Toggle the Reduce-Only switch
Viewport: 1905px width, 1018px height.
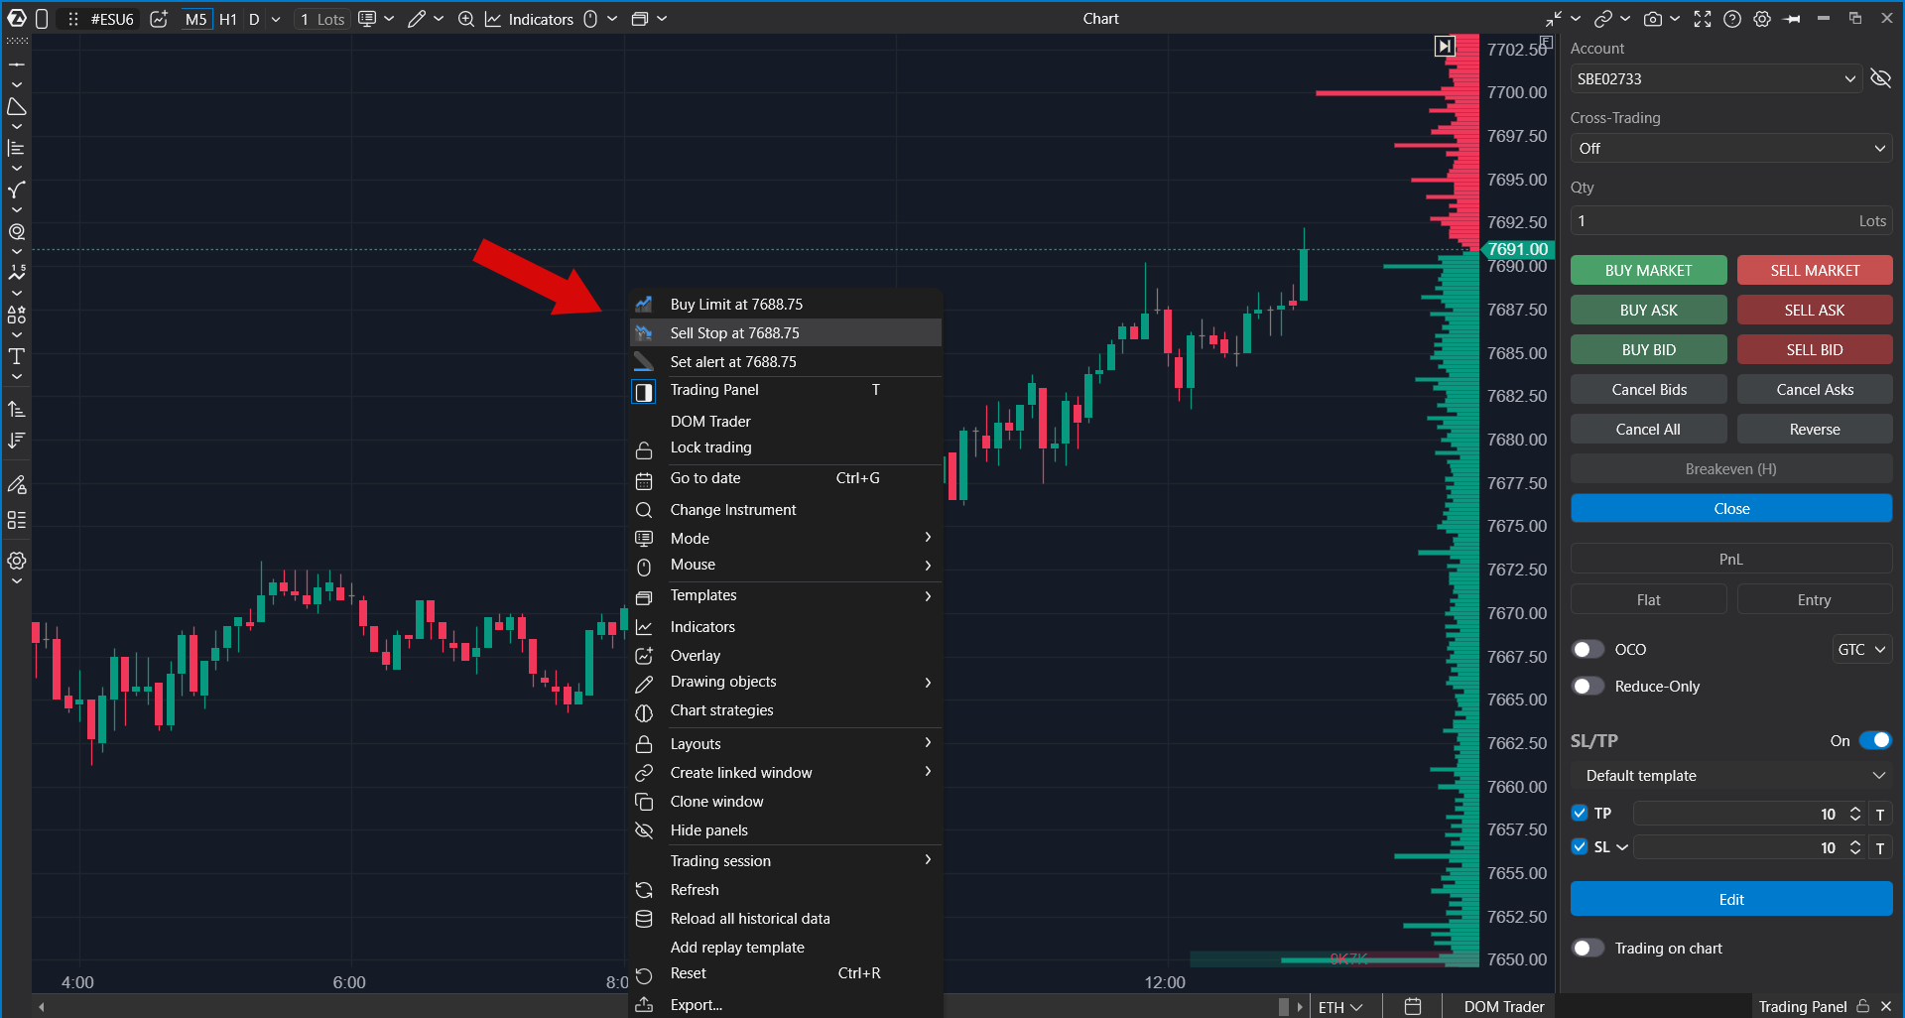pos(1587,686)
